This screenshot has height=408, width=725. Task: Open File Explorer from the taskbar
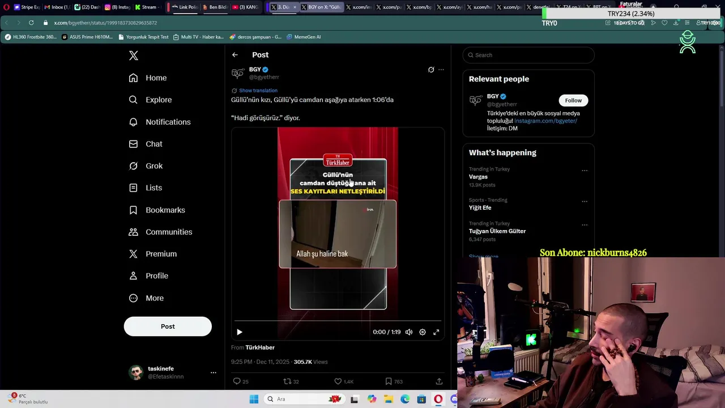click(388, 399)
